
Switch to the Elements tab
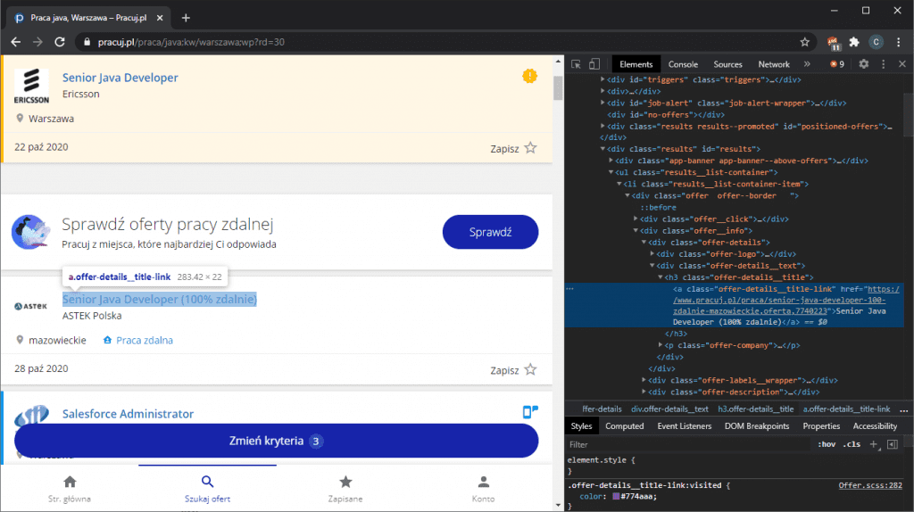click(636, 64)
